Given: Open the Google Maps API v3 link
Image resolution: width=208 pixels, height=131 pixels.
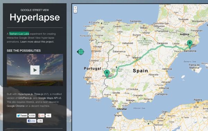Looking at the screenshot, I should coord(50,98).
